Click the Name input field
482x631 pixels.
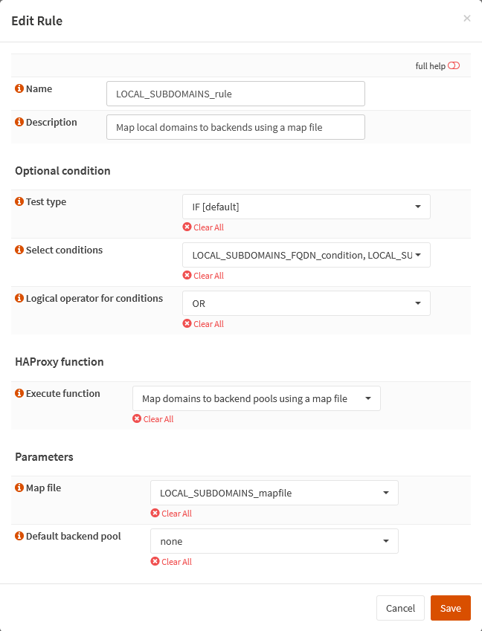(236, 94)
